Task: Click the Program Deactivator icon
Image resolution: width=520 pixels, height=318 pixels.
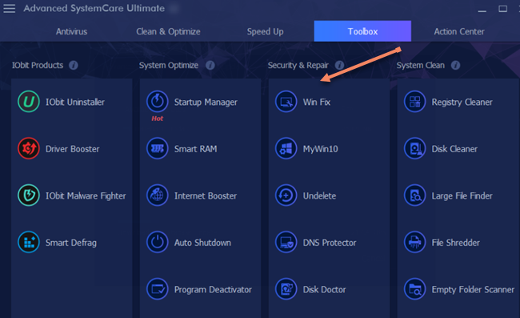Action: (x=157, y=289)
